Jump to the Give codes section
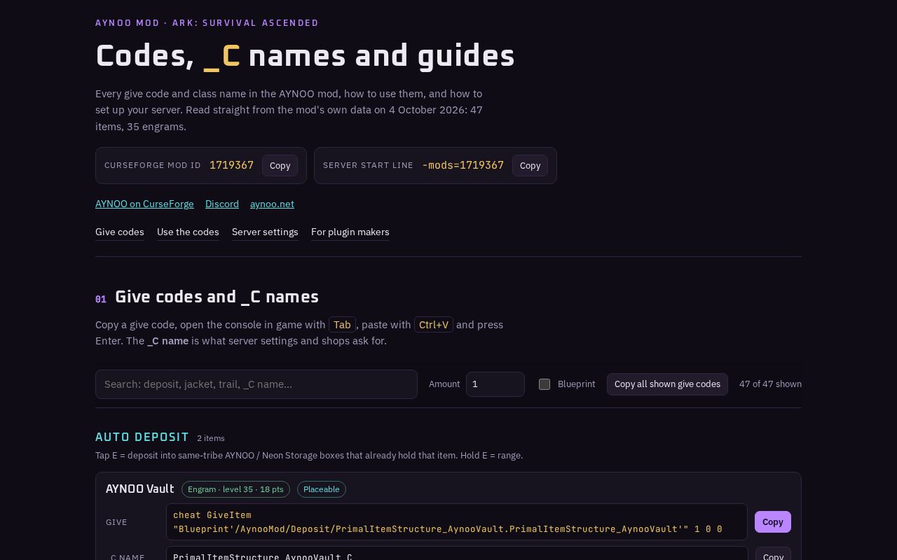The height and width of the screenshot is (560, 897). pyautogui.click(x=120, y=232)
